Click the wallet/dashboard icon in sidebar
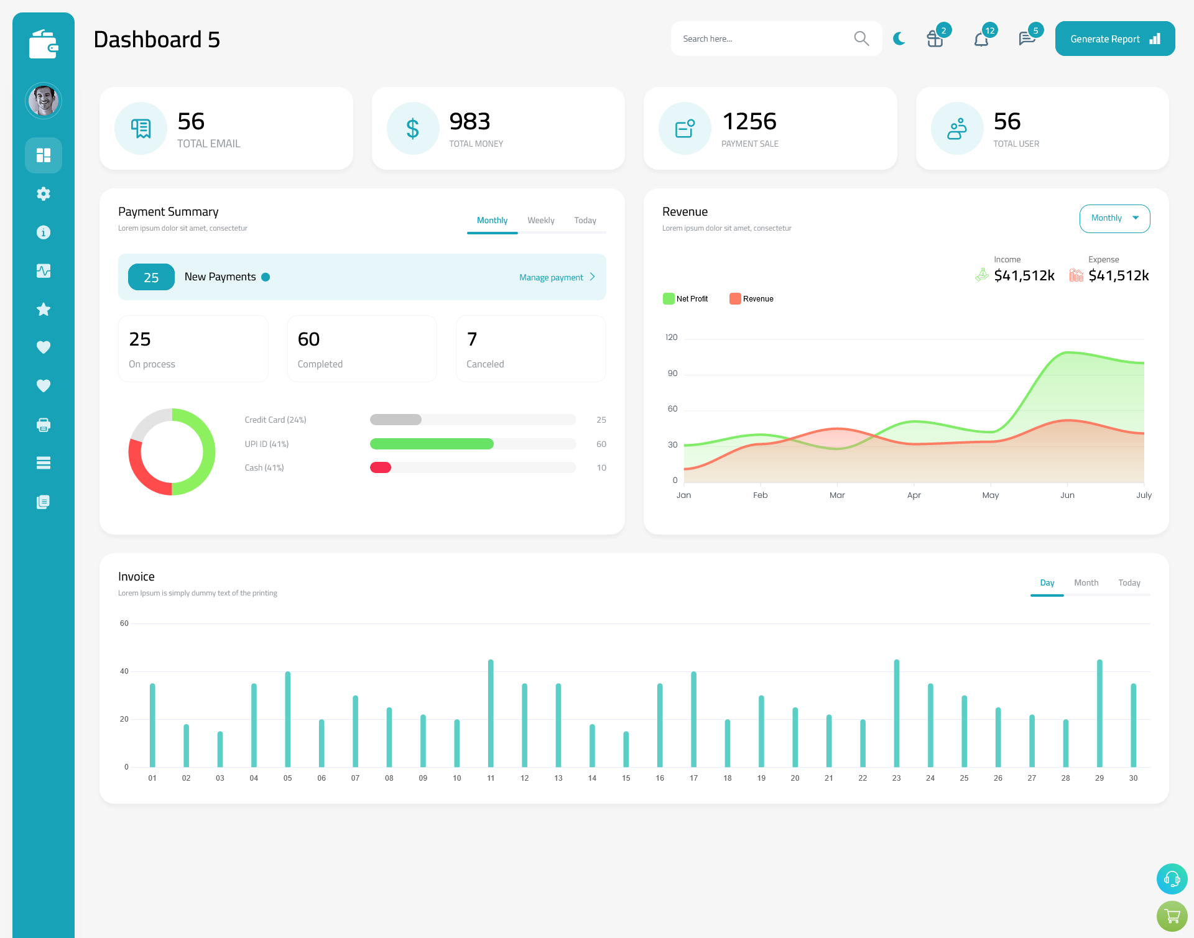The height and width of the screenshot is (938, 1194). point(43,39)
